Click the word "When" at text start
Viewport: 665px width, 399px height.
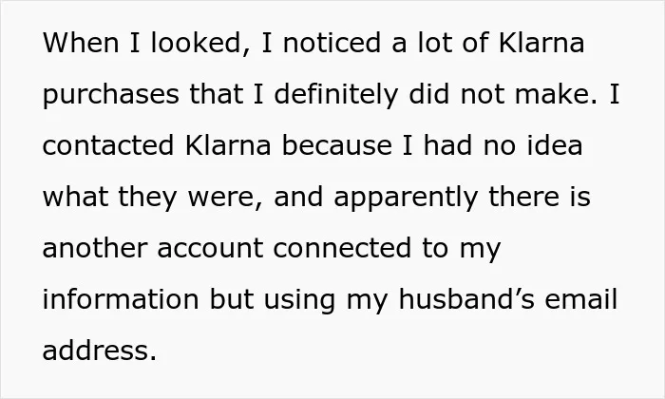coord(81,43)
